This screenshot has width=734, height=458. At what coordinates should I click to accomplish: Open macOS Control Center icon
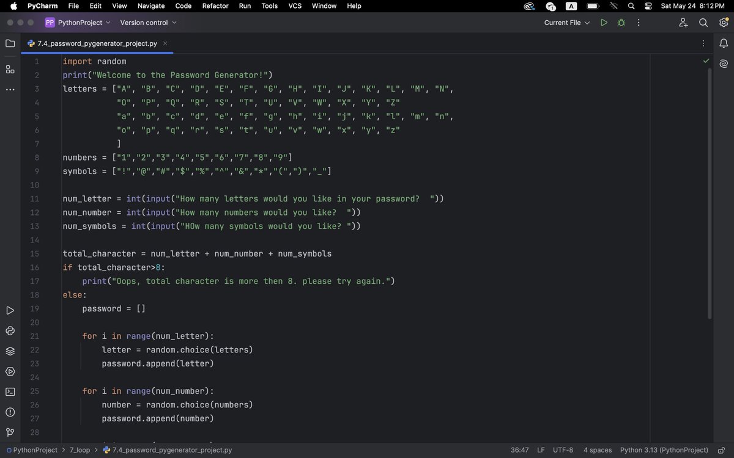click(x=648, y=5)
